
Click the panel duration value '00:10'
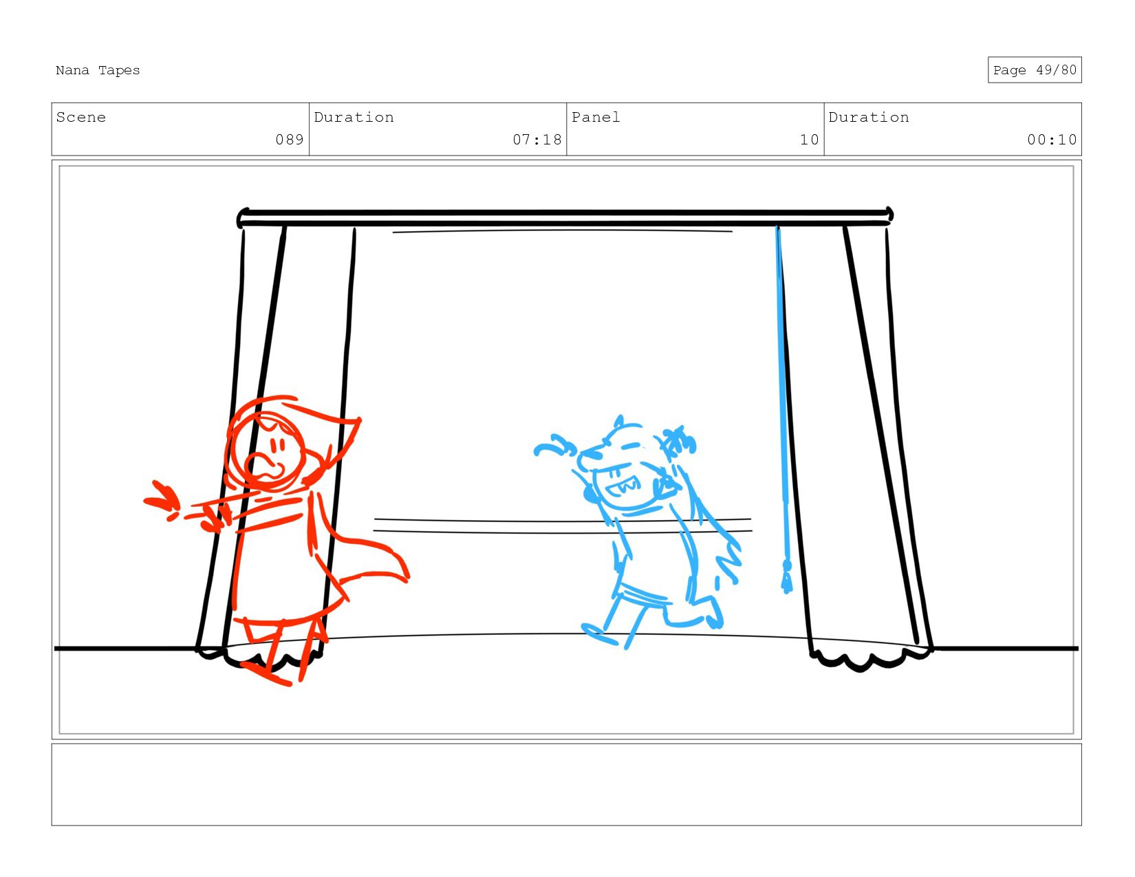[1052, 140]
